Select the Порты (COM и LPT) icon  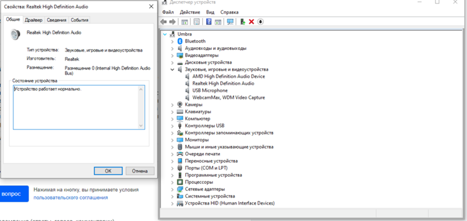[180, 168]
